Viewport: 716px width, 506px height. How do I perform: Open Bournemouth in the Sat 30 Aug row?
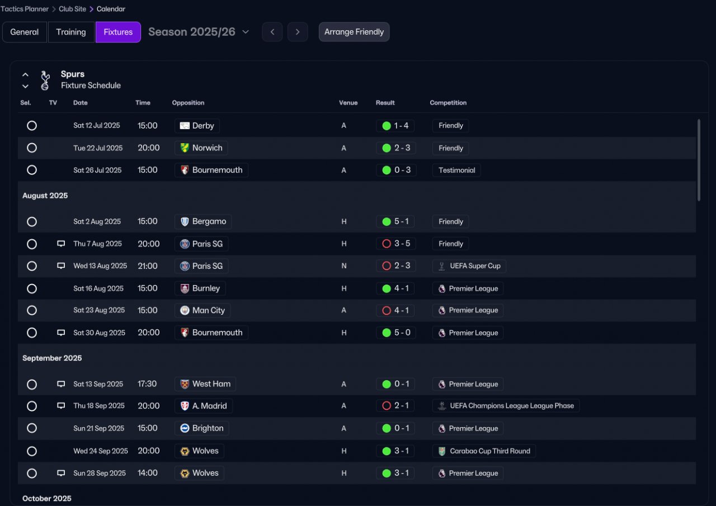211,333
